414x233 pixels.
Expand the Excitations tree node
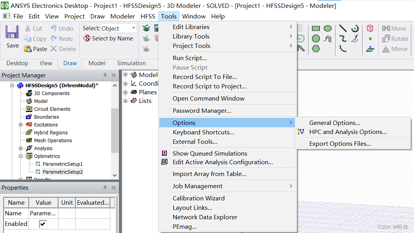20,125
